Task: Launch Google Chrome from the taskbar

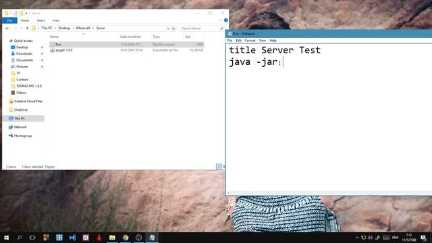Action: [126, 238]
